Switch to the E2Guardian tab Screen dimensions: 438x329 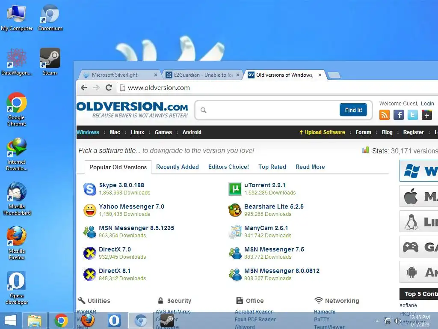click(x=203, y=75)
